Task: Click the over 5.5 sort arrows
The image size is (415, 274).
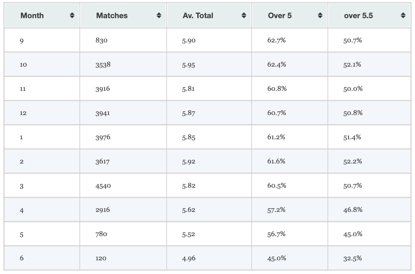Action: click(403, 15)
